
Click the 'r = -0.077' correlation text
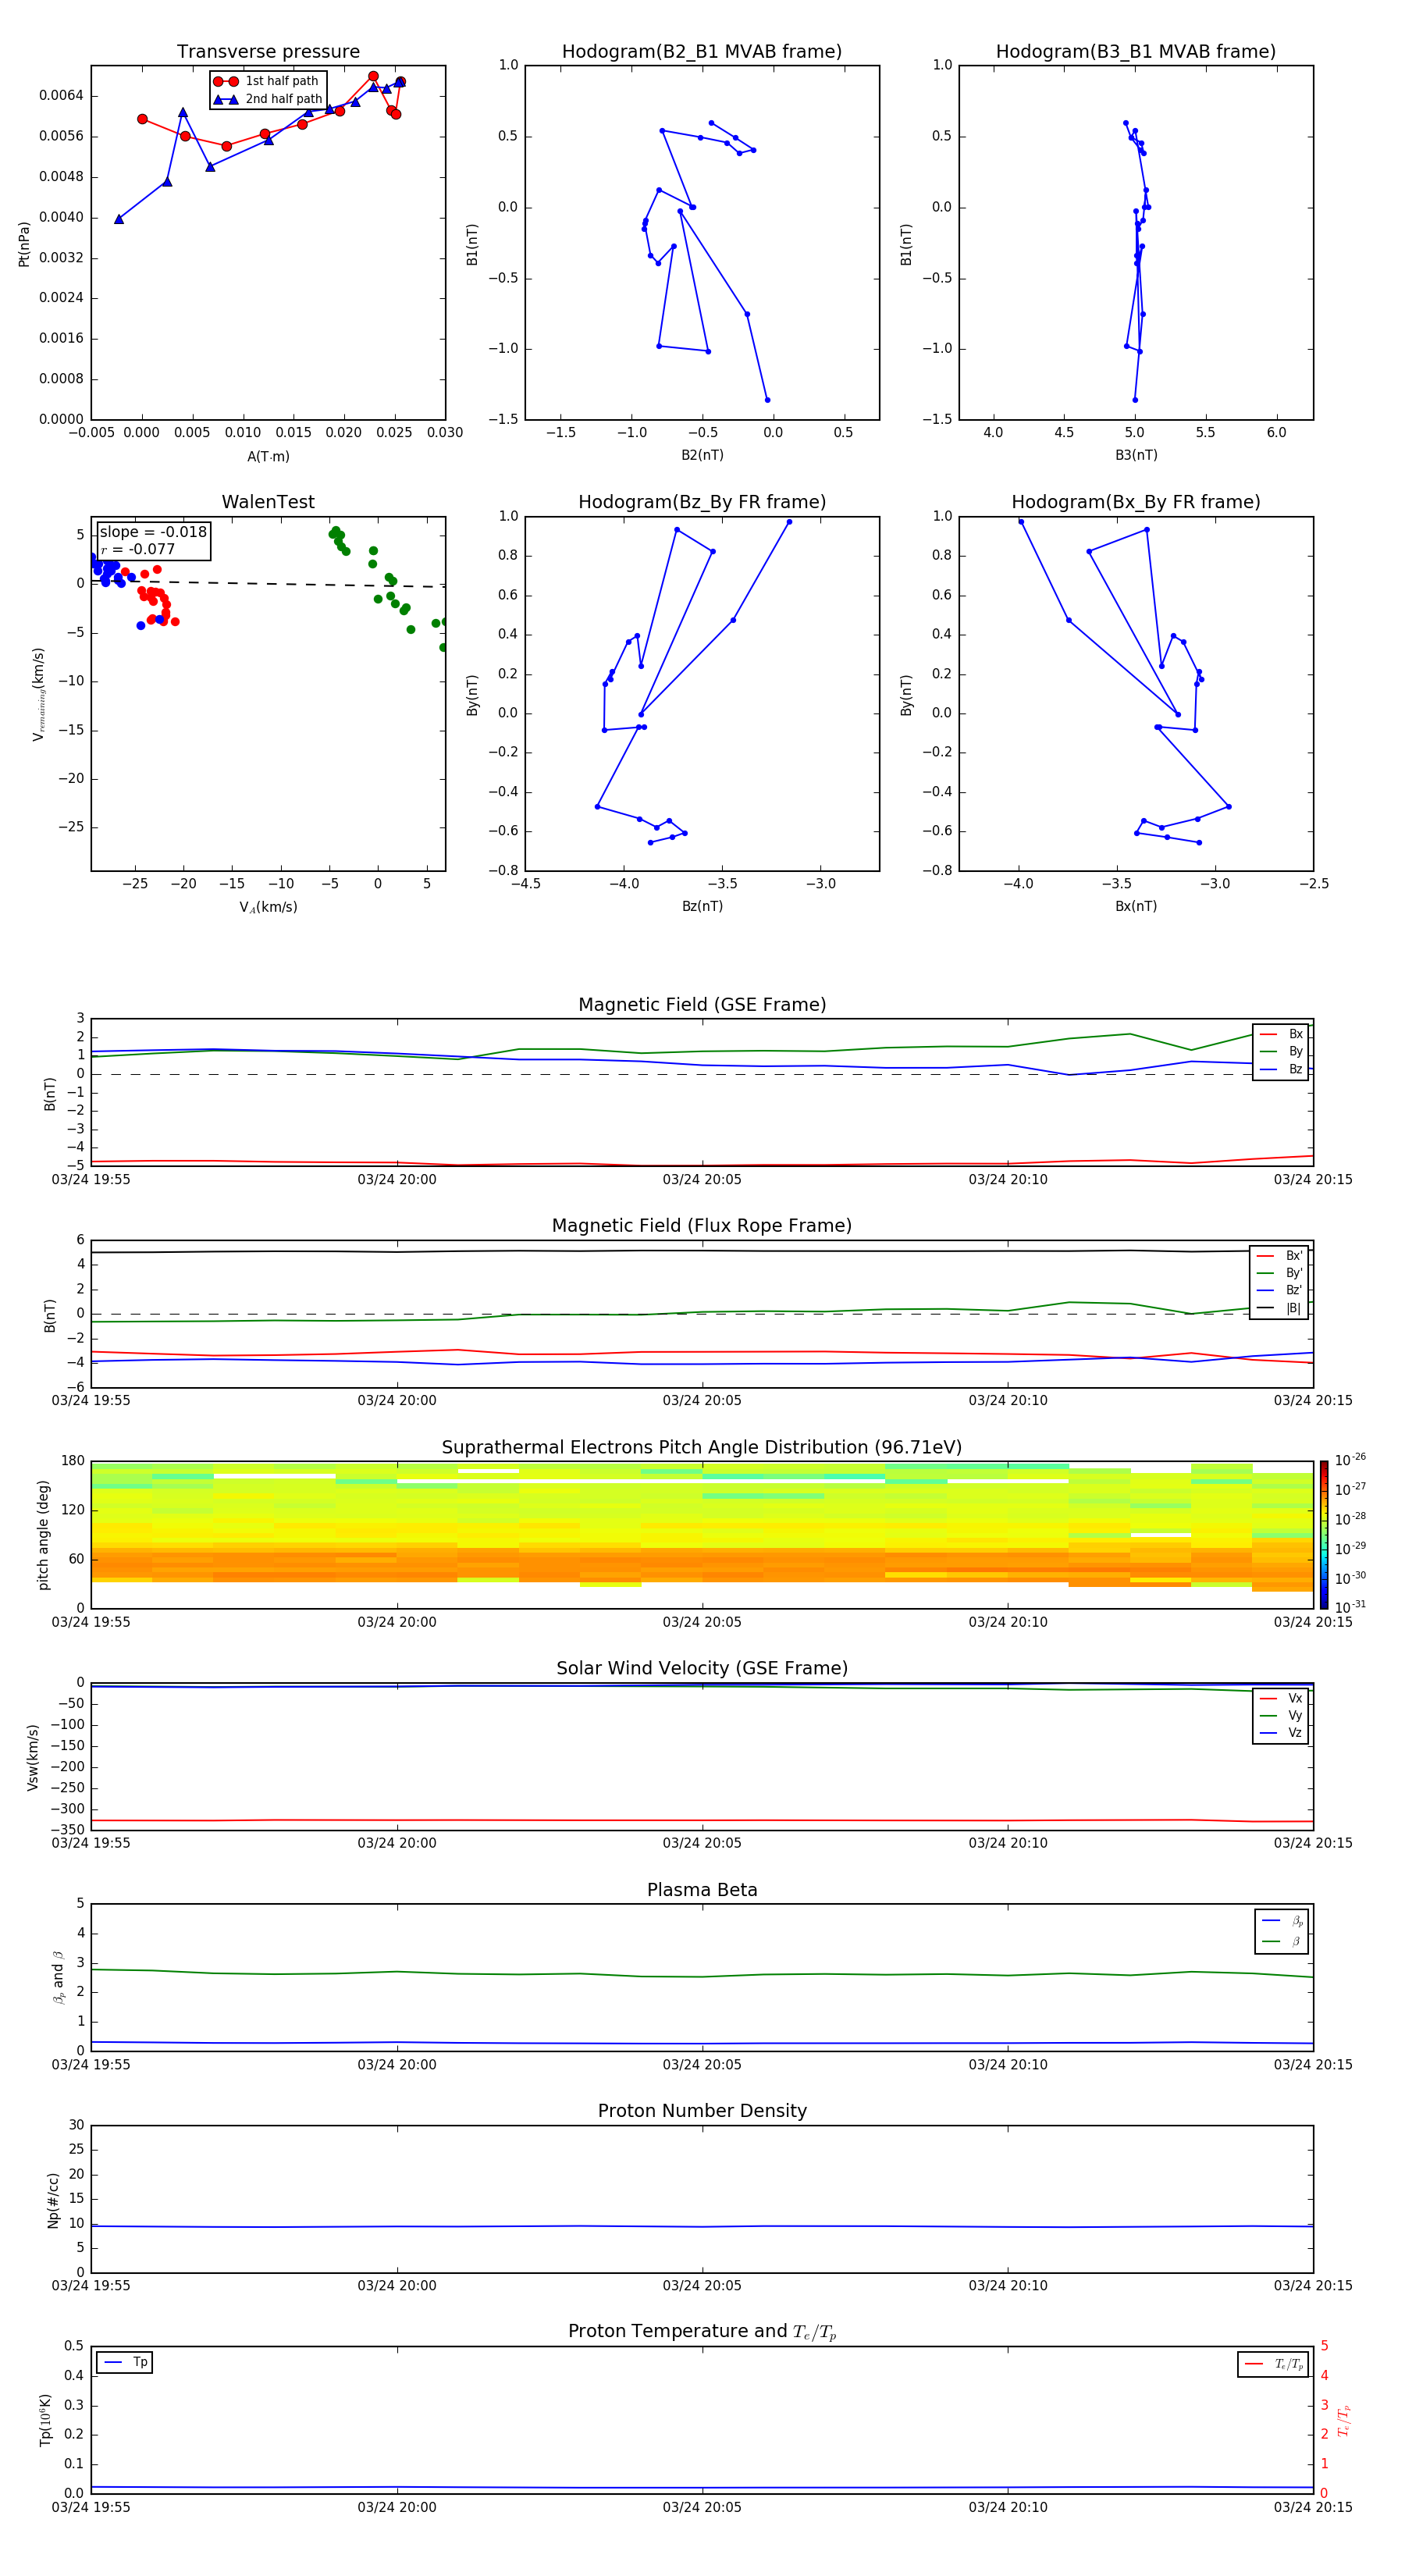click(138, 549)
